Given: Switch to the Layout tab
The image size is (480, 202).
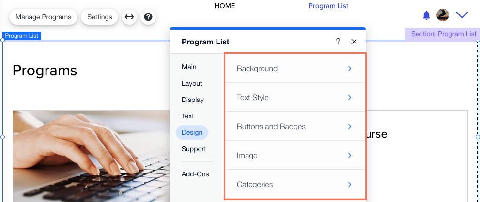Looking at the screenshot, I should click(192, 83).
